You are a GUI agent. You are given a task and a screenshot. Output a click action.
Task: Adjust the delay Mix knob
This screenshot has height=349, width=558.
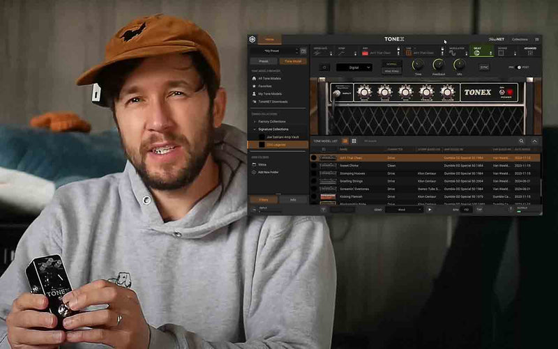tap(460, 65)
